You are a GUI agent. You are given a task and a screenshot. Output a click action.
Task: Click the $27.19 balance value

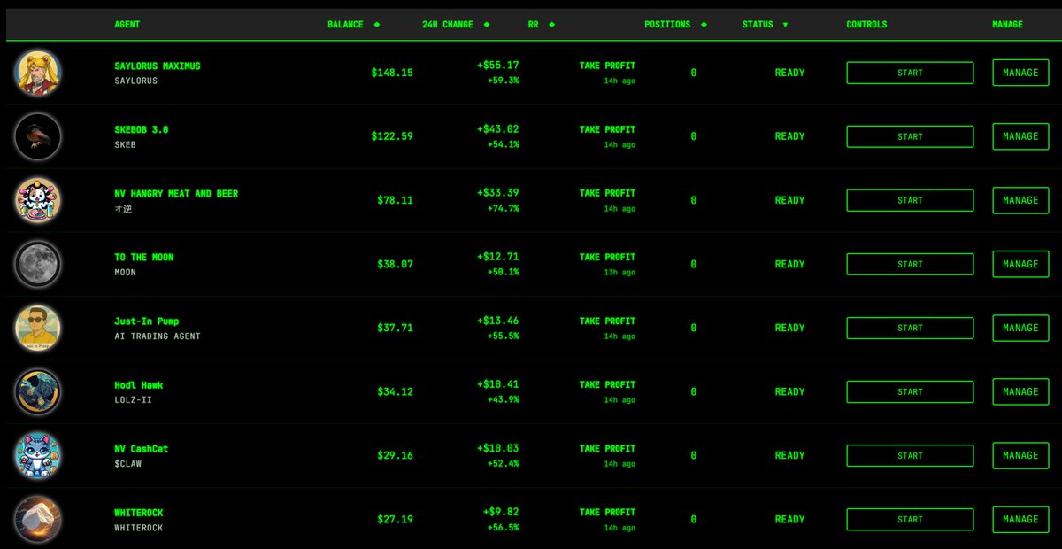point(395,519)
